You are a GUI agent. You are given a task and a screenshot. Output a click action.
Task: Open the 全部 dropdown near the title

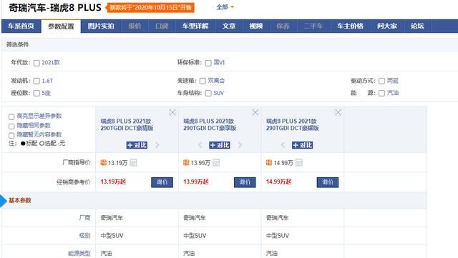point(225,7)
